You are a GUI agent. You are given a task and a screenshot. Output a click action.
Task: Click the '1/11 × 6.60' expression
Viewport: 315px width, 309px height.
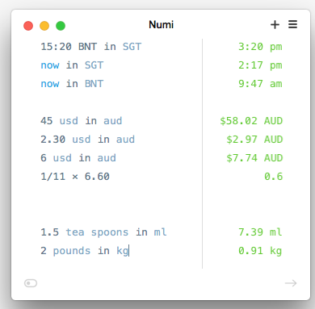click(75, 177)
